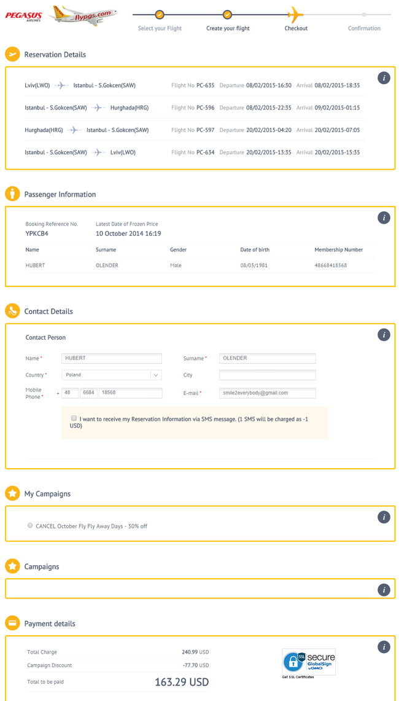Open the Contact Details info icon
399x701 pixels.
384,335
